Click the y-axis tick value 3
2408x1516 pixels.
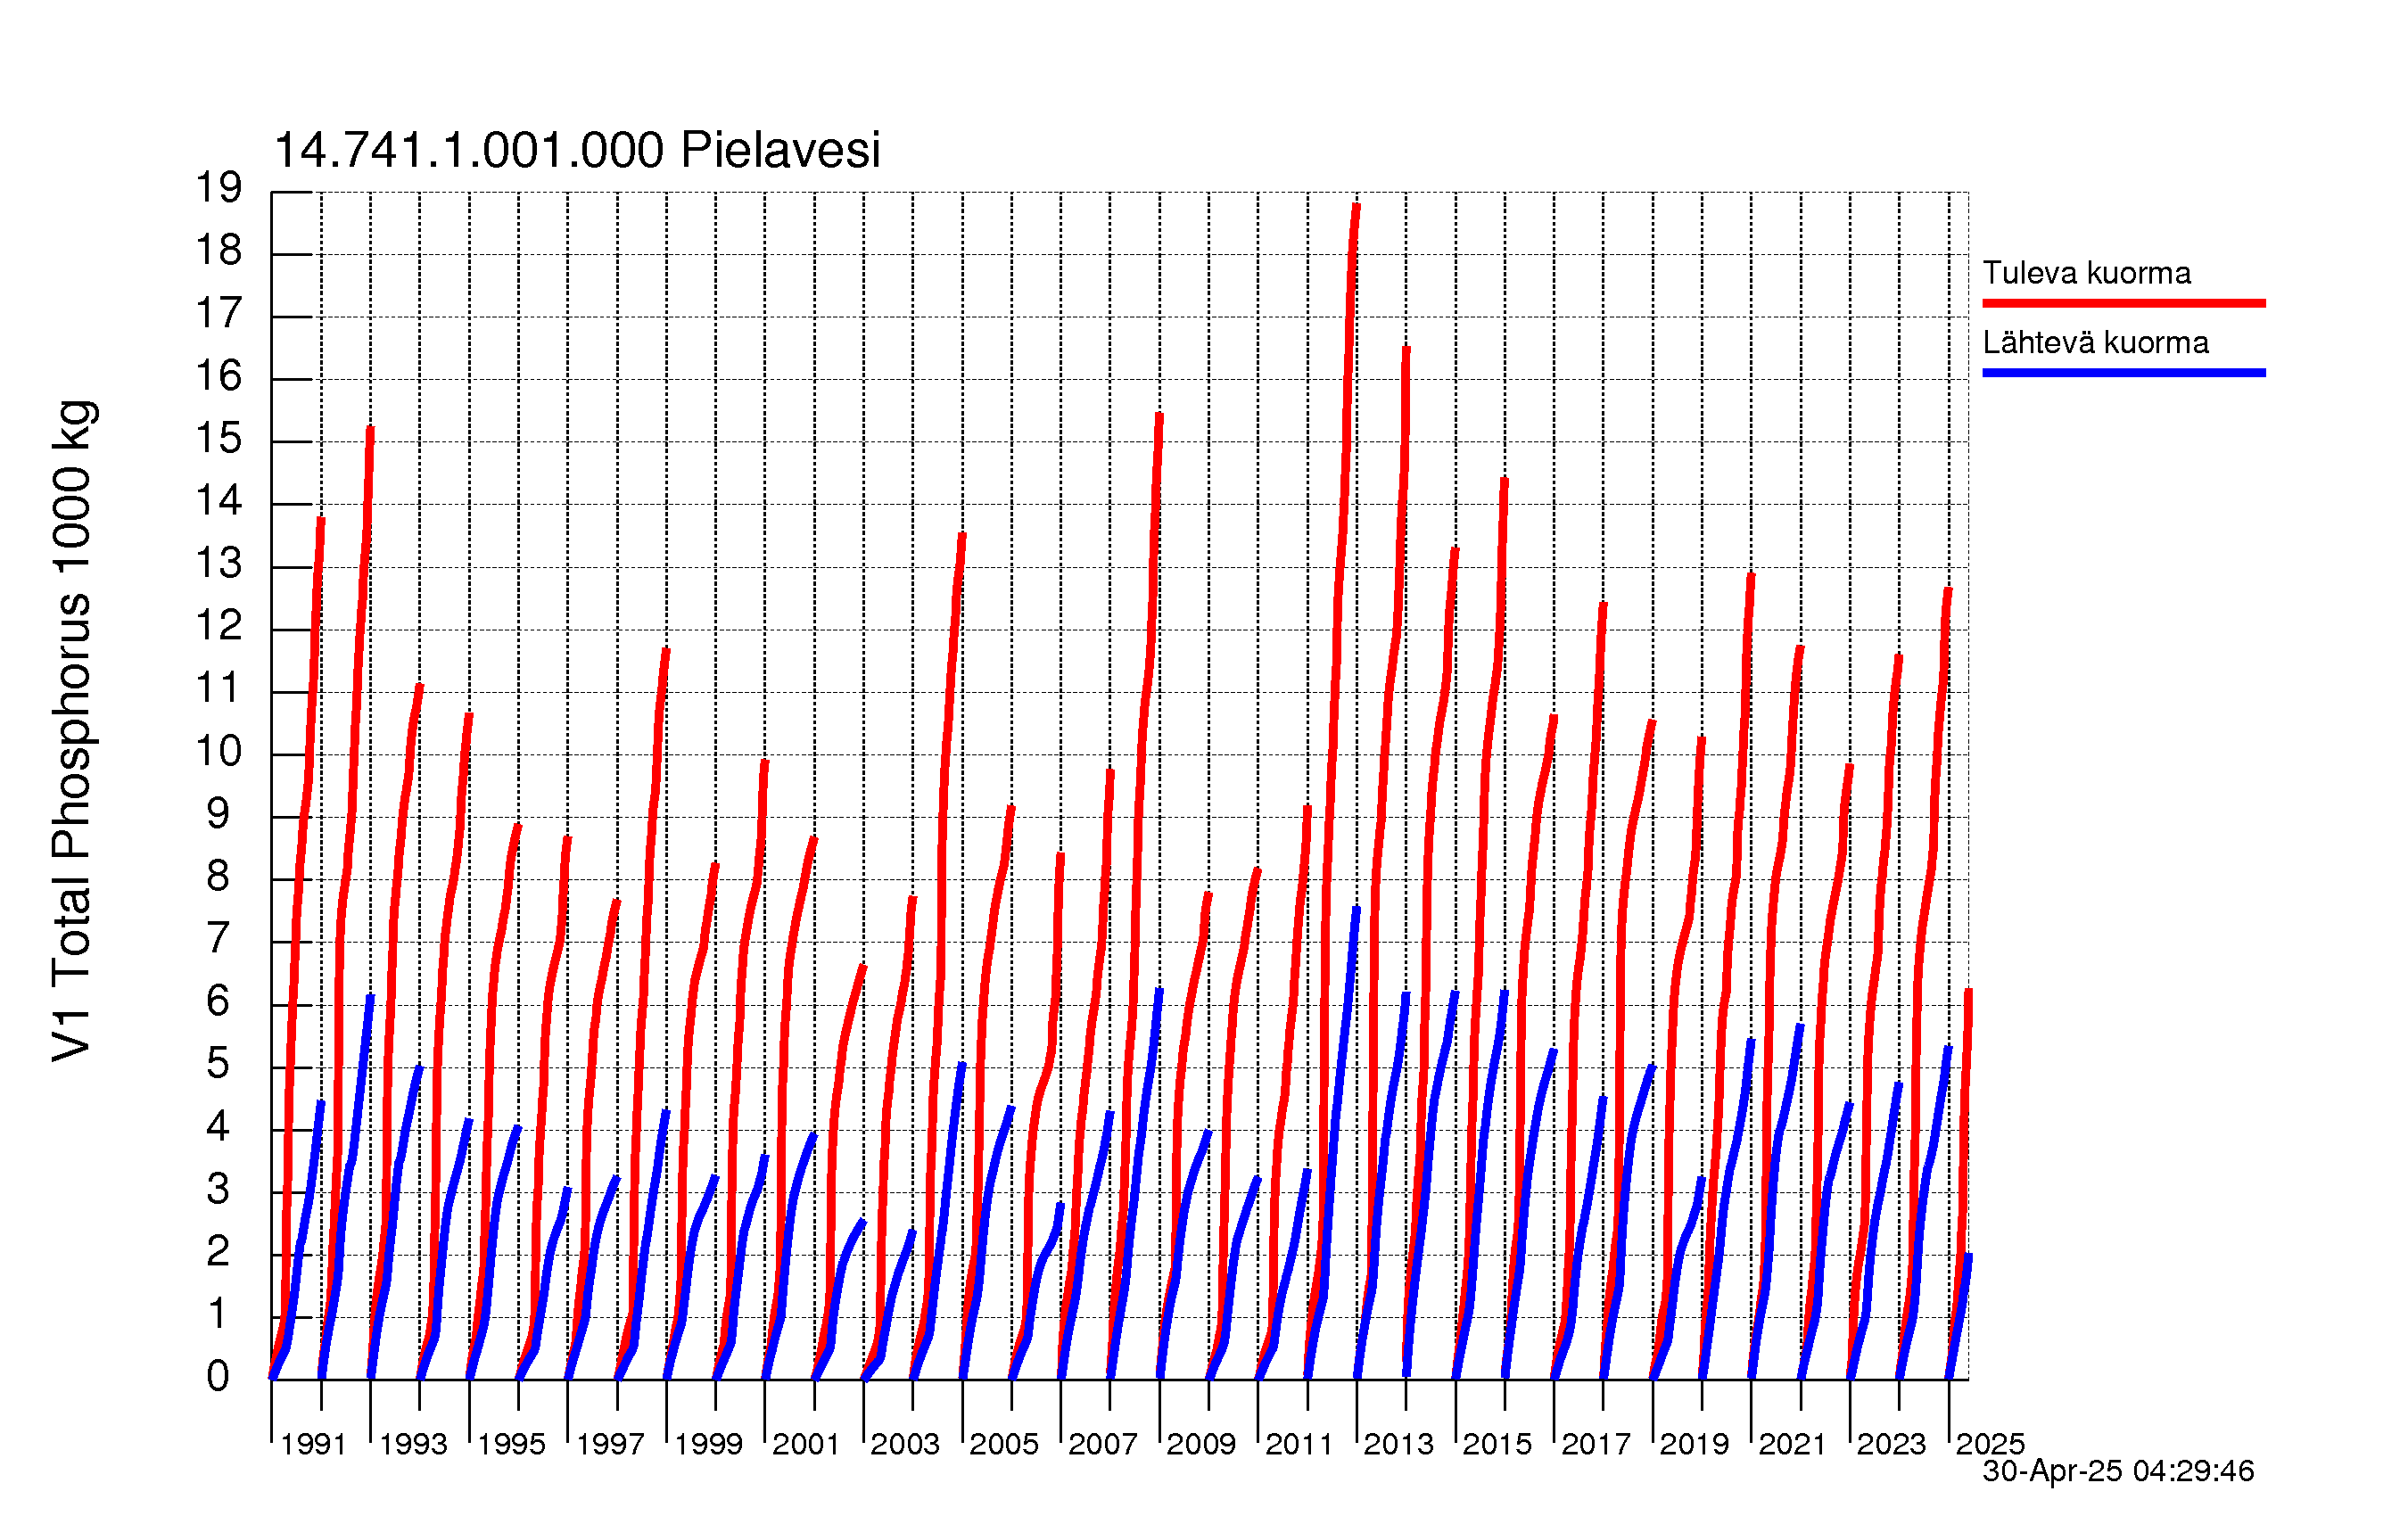218,1189
